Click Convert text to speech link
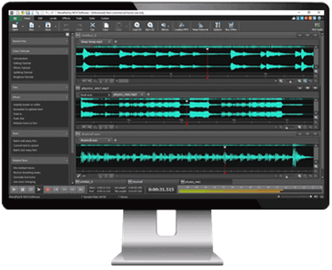This screenshot has height=270, width=332. coord(26,145)
